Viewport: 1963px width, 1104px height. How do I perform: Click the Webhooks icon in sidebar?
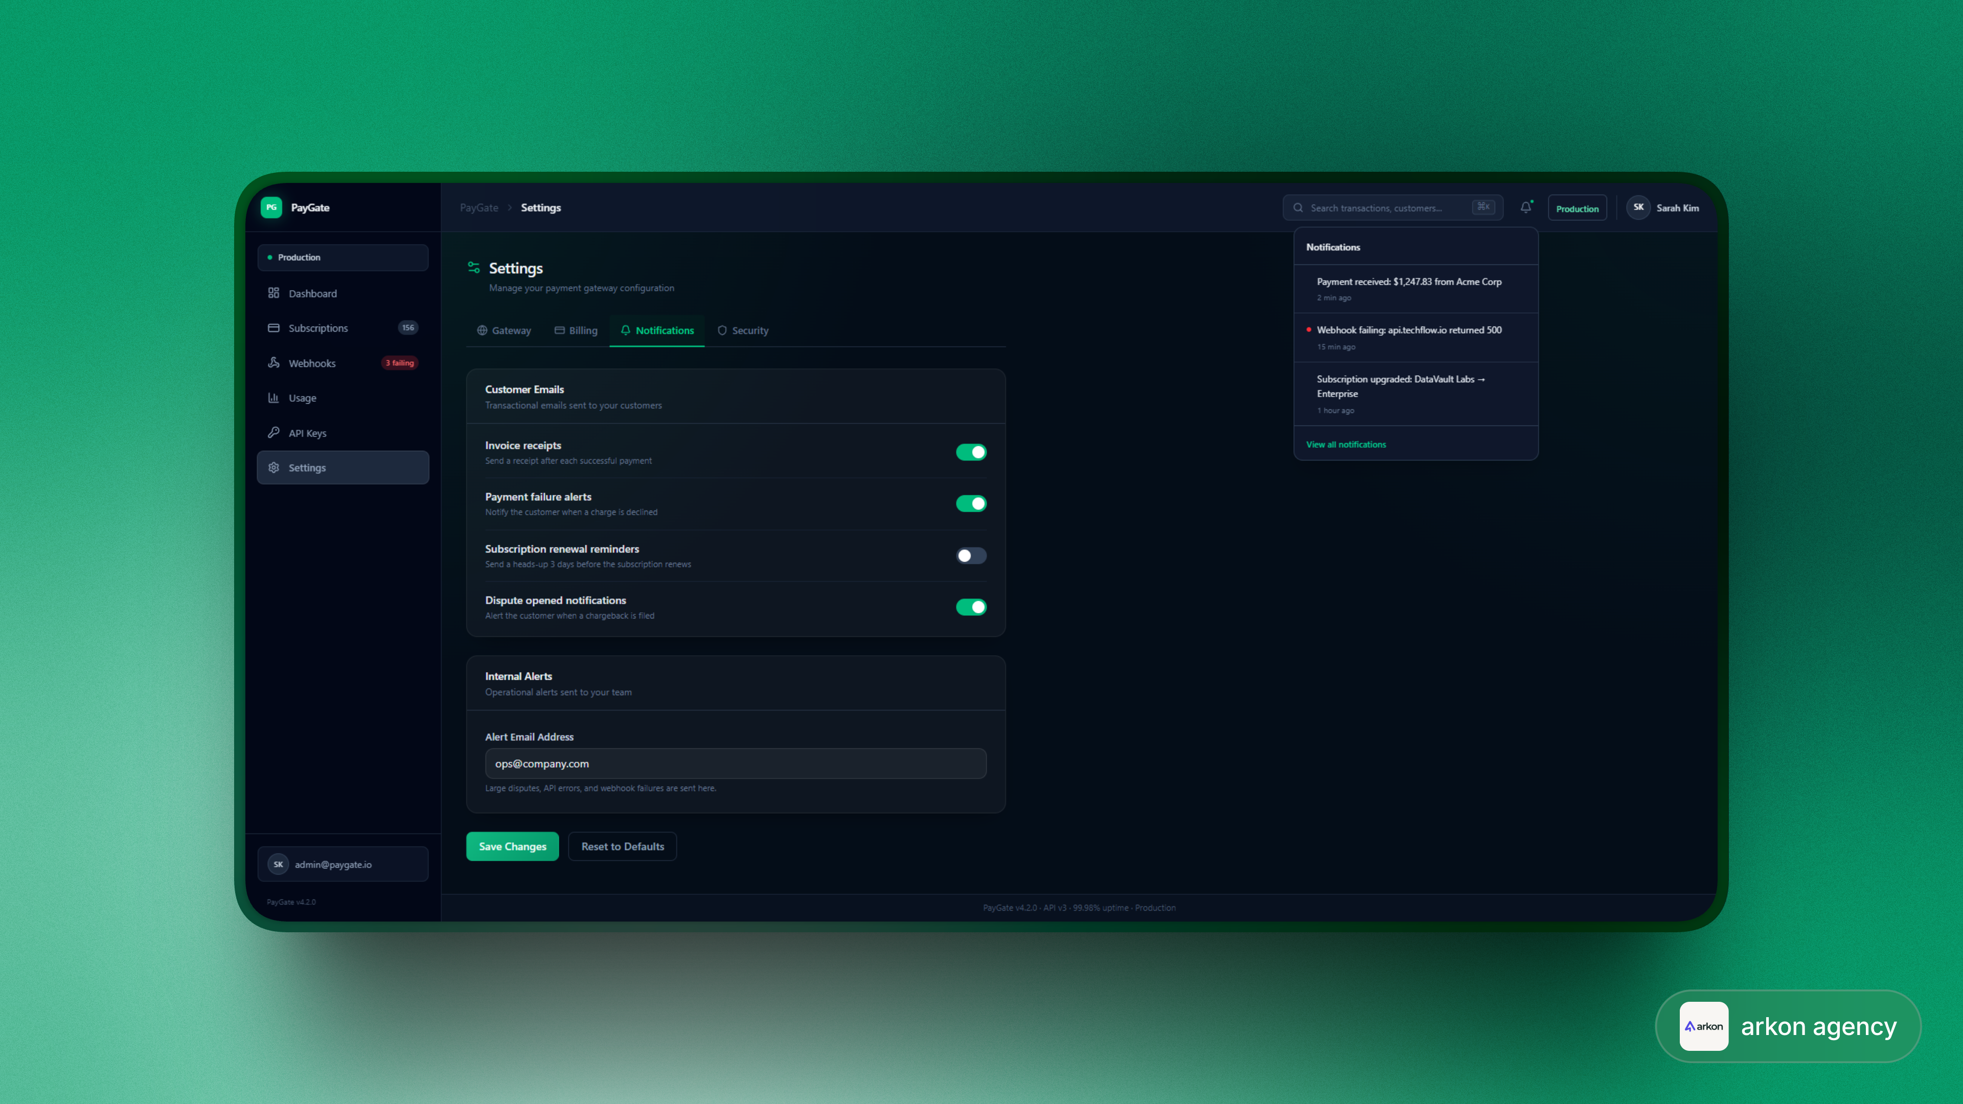[273, 363]
